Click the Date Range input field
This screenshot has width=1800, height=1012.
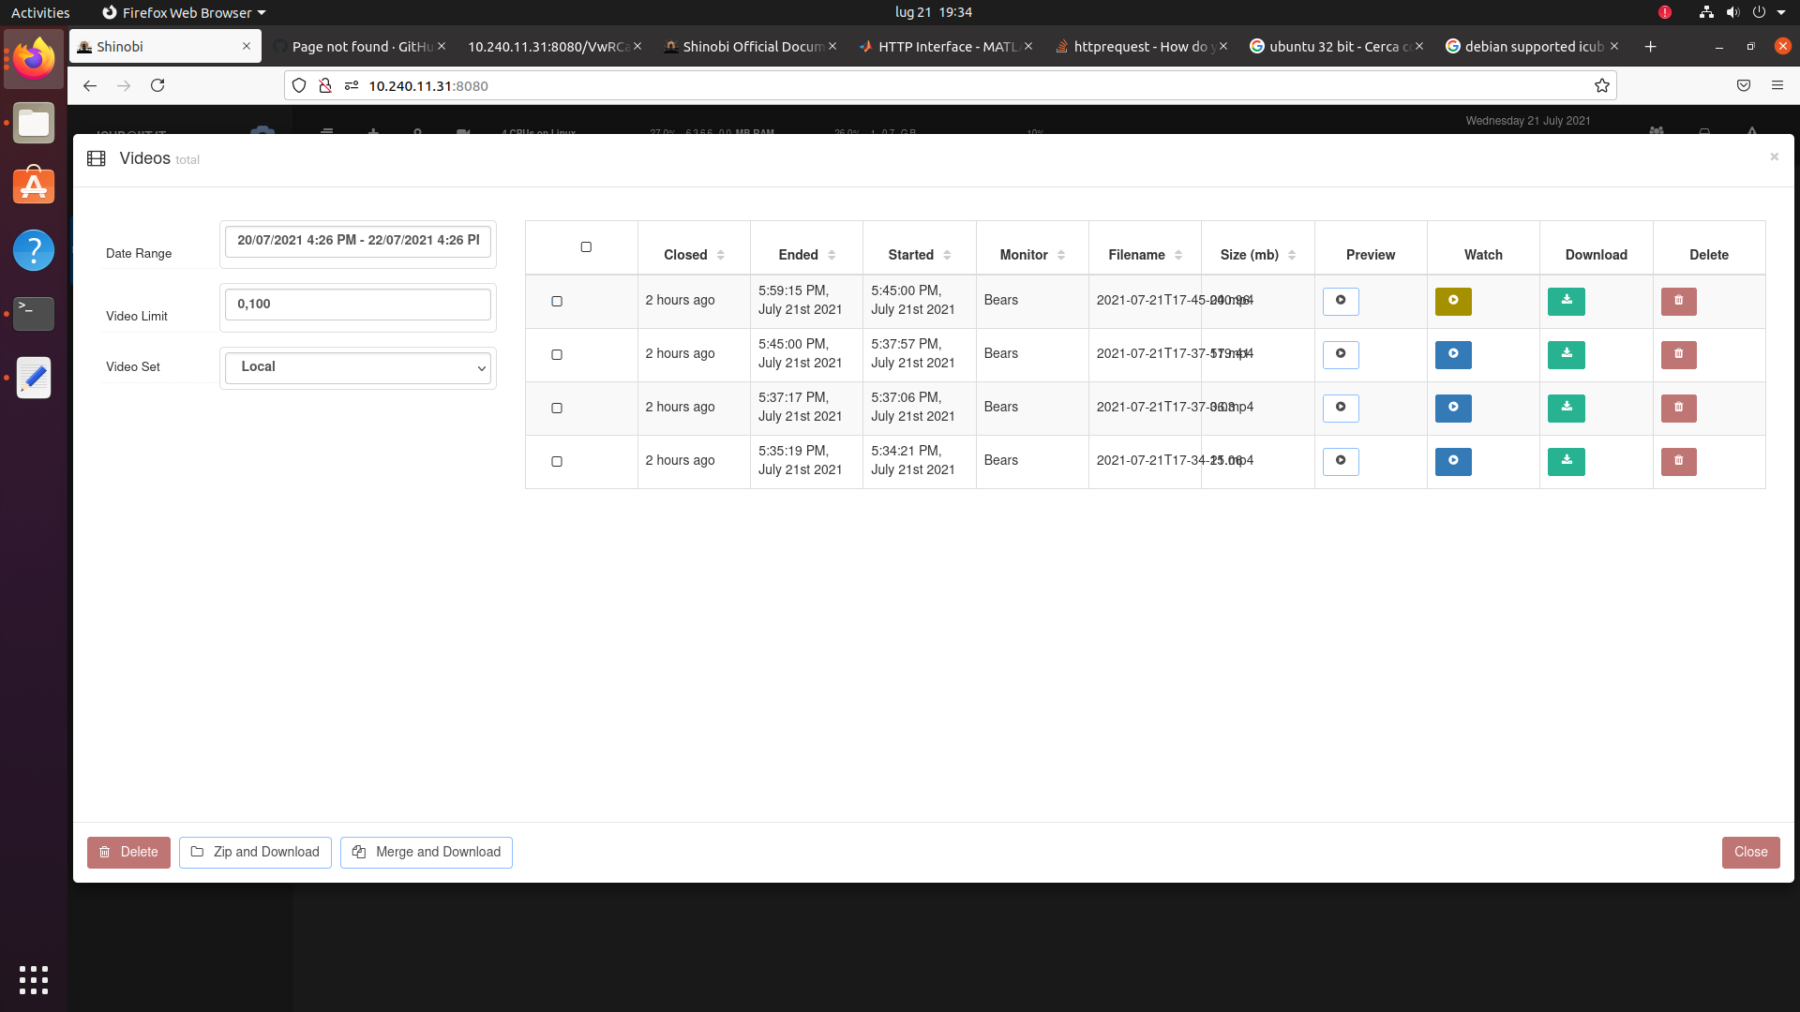tap(357, 240)
